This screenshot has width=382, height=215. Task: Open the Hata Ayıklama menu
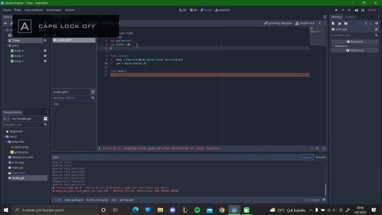pyautogui.click(x=33, y=10)
